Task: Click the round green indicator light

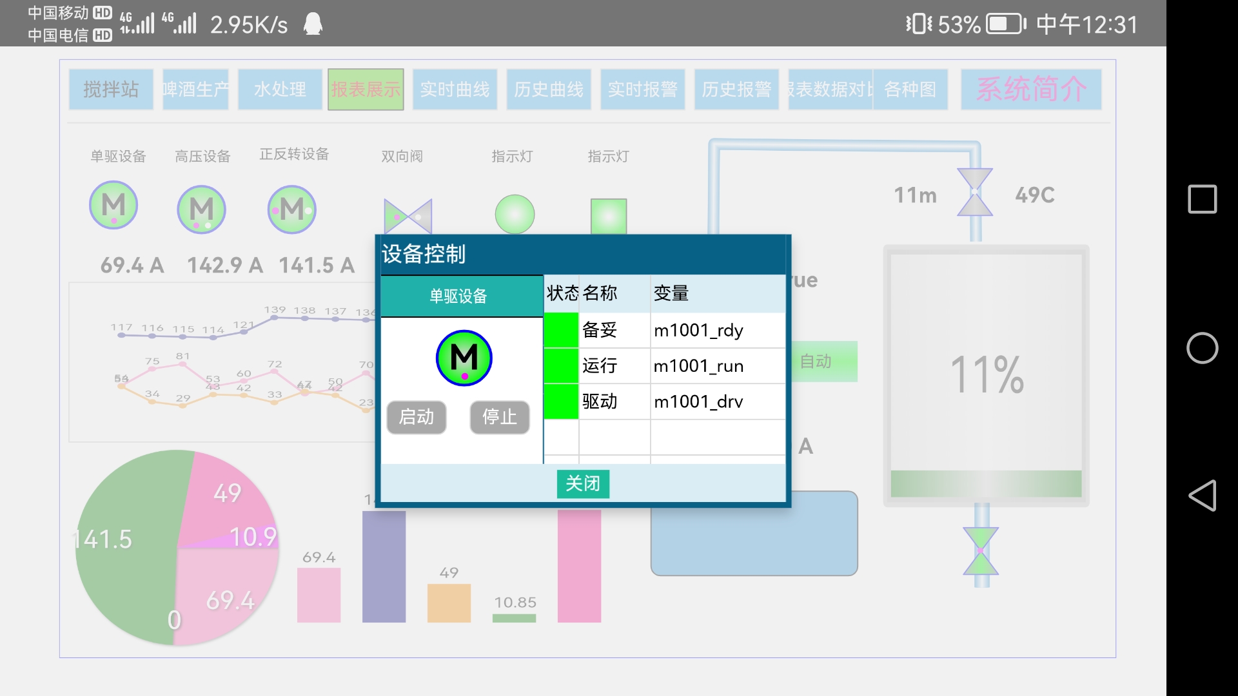Action: pyautogui.click(x=515, y=215)
